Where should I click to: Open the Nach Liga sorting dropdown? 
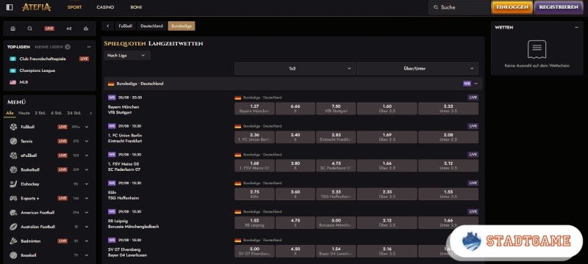point(126,55)
